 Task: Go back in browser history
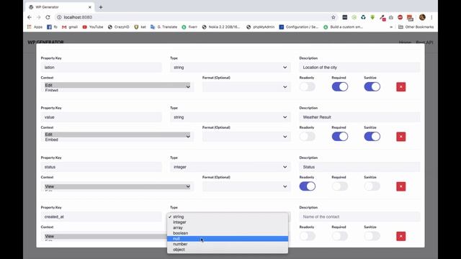click(30, 17)
